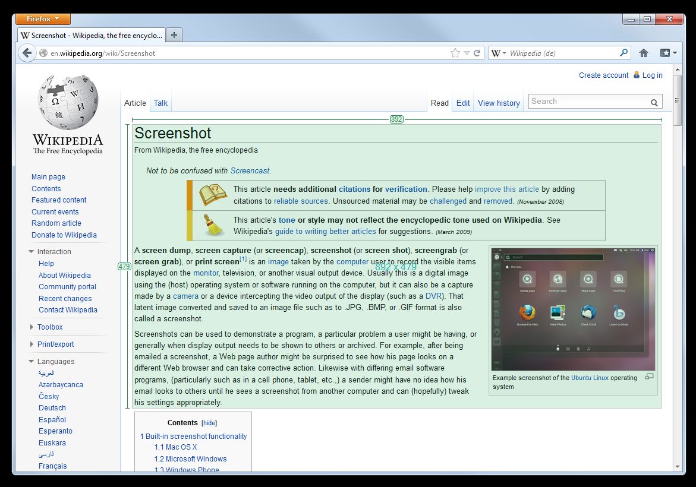696x487 pixels.
Task: Open the View history tab
Action: click(x=499, y=103)
